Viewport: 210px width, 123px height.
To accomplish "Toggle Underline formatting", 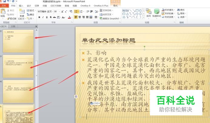I will (x=47, y=17).
